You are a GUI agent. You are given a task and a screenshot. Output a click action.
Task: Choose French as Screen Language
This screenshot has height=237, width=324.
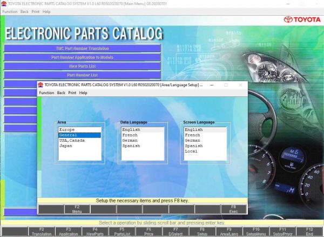pos(205,135)
